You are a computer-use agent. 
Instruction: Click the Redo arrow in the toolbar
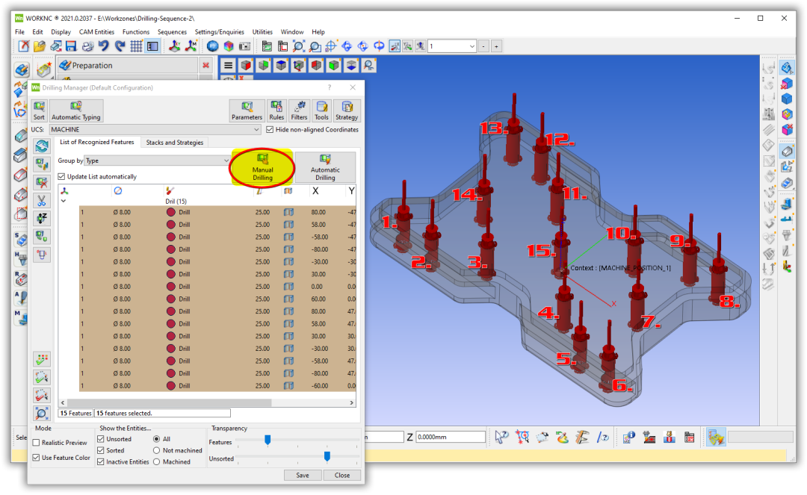coord(120,46)
